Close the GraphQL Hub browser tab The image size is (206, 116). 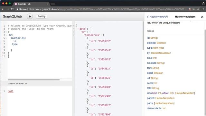pyautogui.click(x=47, y=4)
